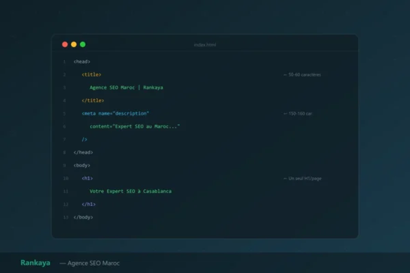Select the opening <head> tag on line 1
Image resolution: width=410 pixels, height=273 pixels.
click(x=82, y=61)
